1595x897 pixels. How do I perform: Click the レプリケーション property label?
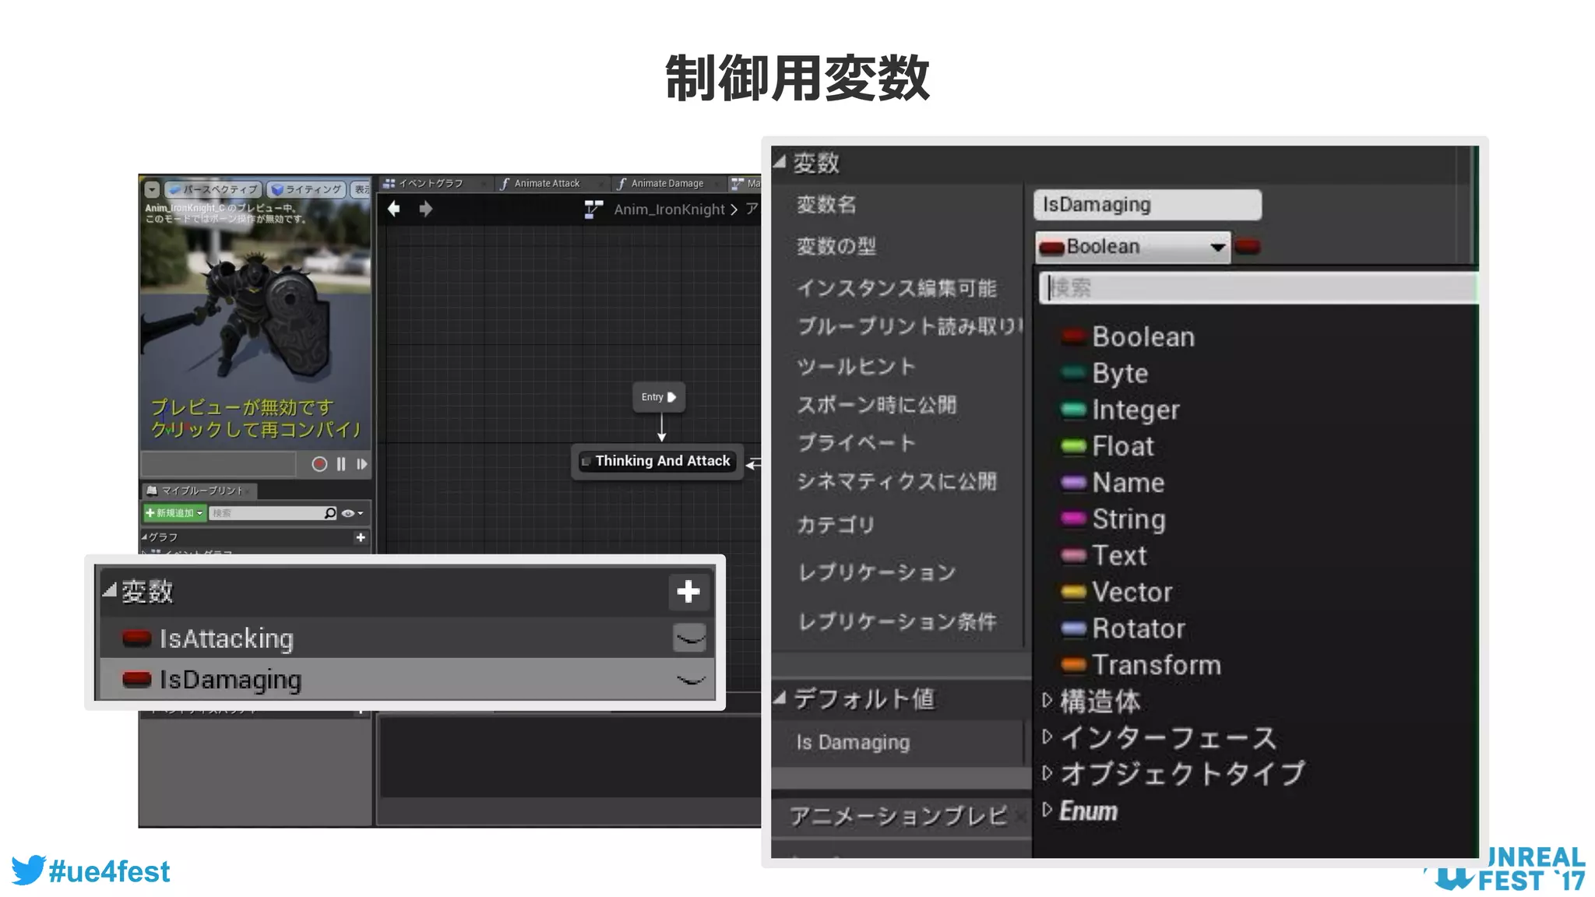pos(876,572)
